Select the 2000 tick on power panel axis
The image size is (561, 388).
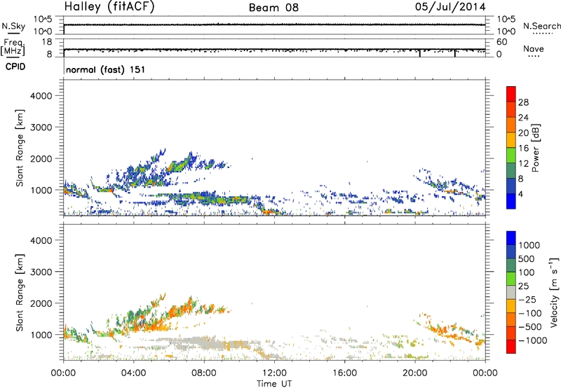pos(41,158)
